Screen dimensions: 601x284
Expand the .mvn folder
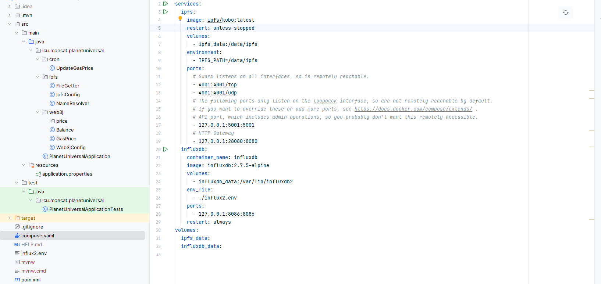[x=10, y=15]
